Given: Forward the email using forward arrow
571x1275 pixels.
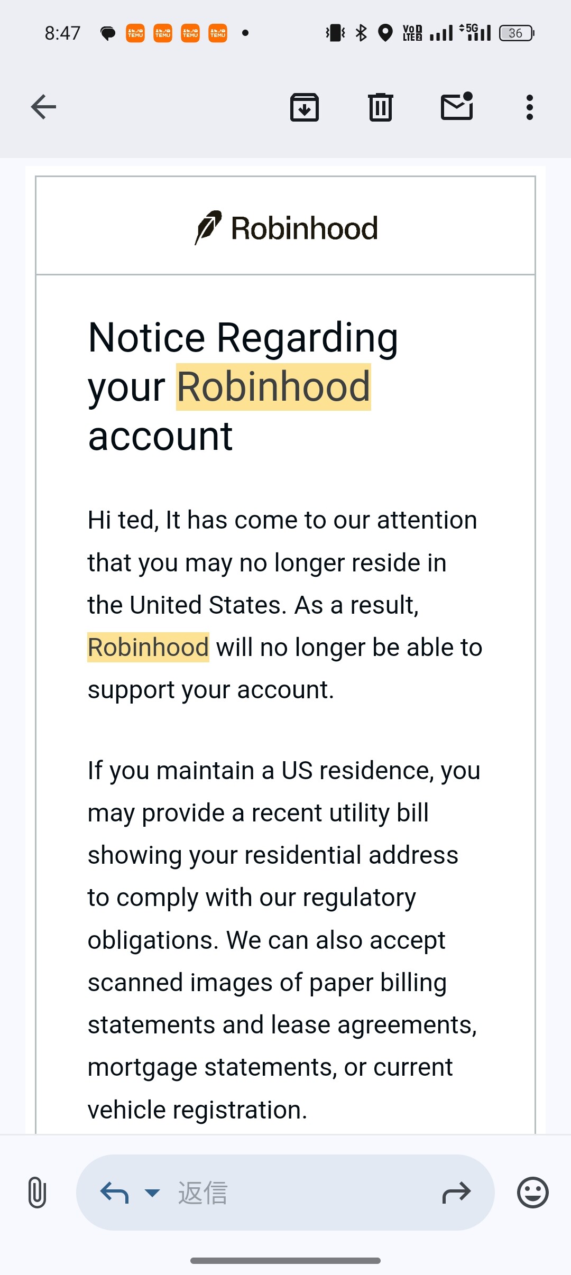Looking at the screenshot, I should 456,1193.
